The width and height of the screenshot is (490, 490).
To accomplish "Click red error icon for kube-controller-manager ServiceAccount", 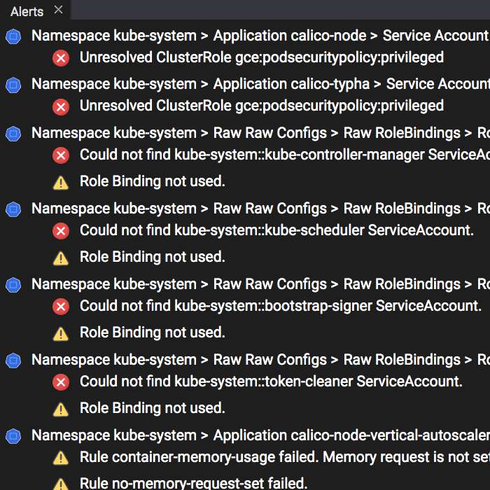I will click(x=61, y=155).
